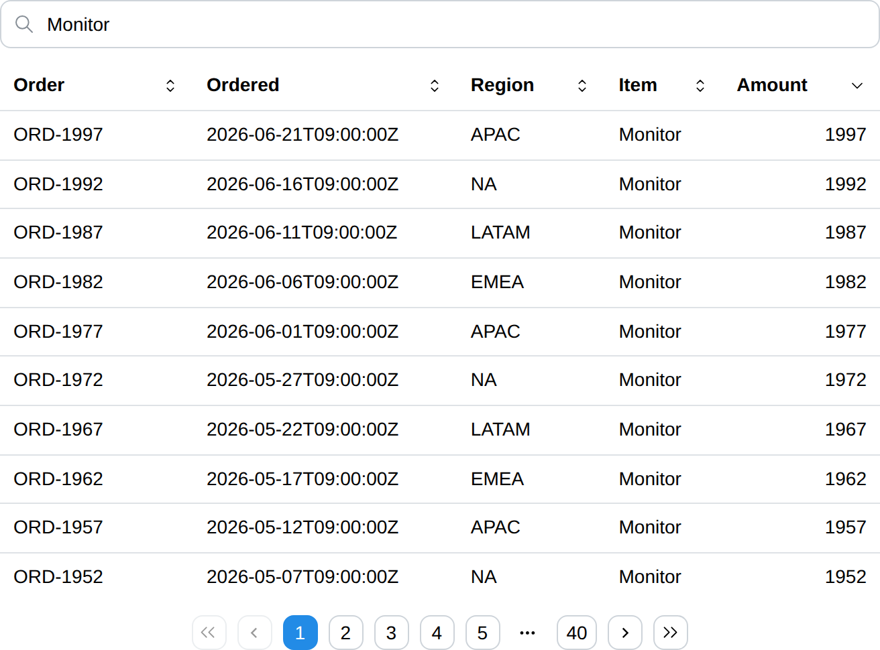The width and height of the screenshot is (880, 650).
Task: Click date 2026-06-01T09:00:00Z
Action: pos(302,332)
